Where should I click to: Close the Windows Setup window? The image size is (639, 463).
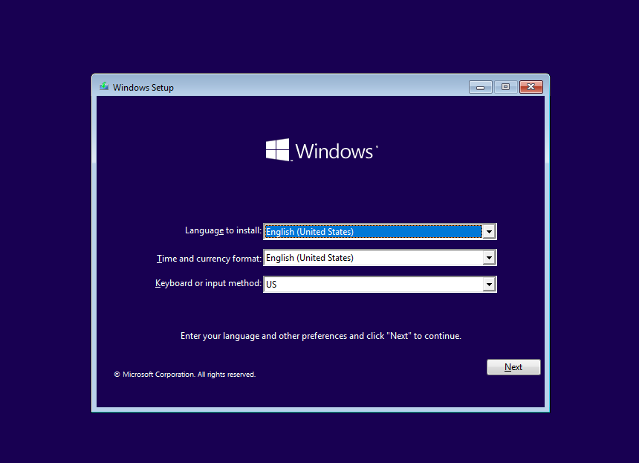(531, 87)
